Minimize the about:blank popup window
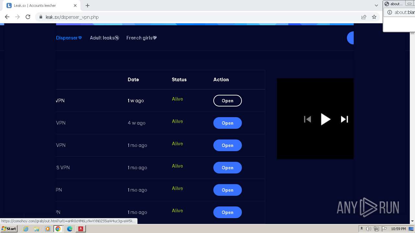The height and width of the screenshot is (233, 415). point(409,4)
